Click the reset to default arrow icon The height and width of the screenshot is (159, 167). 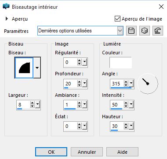pos(158,31)
